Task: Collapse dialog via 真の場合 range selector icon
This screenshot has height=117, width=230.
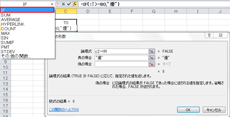Action: click(x=152, y=58)
